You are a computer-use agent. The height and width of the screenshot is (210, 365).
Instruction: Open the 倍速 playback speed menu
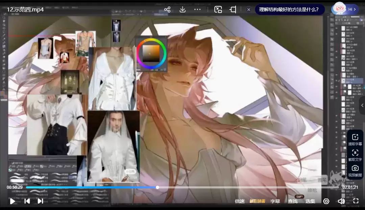(240, 201)
